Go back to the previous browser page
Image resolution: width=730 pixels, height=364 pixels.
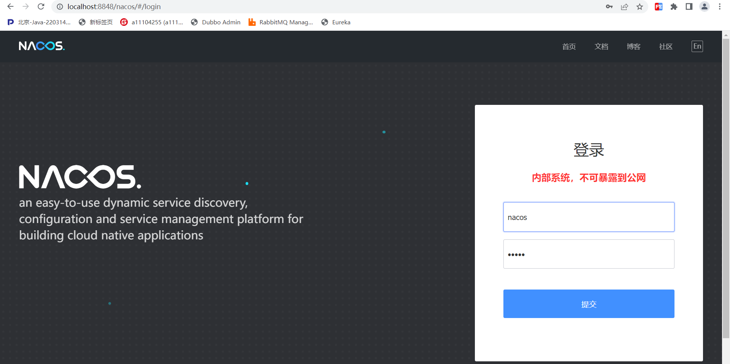[10, 6]
